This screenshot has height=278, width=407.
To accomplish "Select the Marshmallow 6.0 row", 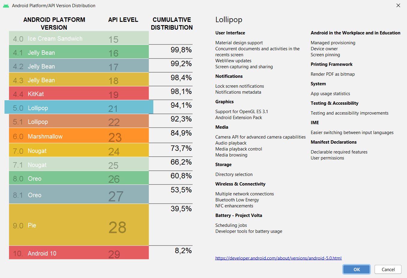I will pyautogui.click(x=60, y=136).
